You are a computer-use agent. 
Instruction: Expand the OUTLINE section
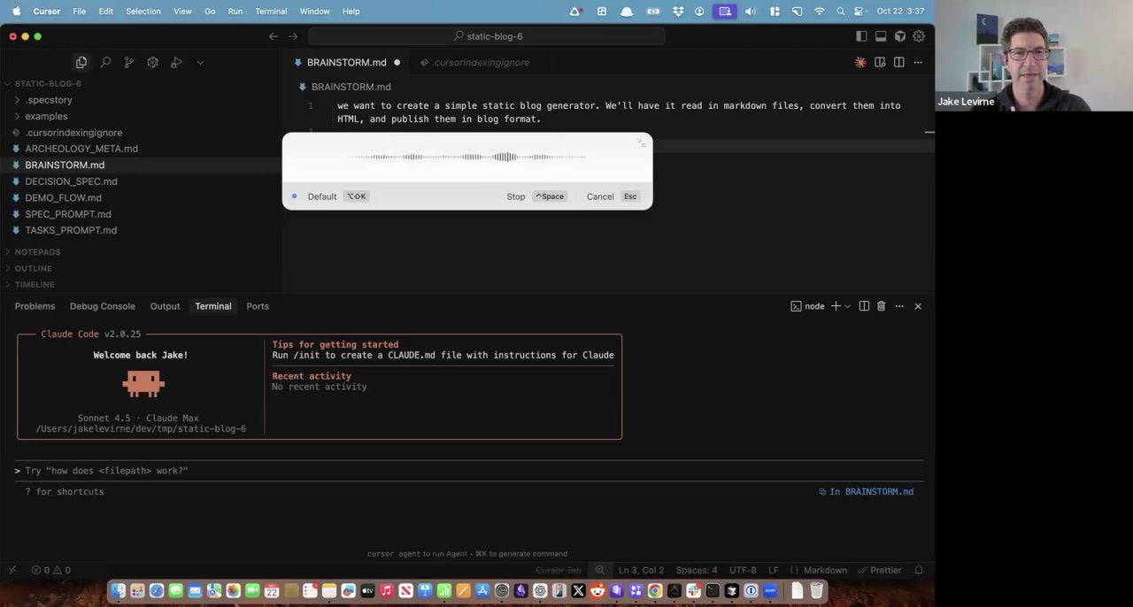(33, 268)
